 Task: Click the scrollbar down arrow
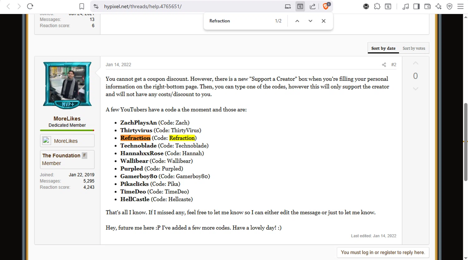466,258
